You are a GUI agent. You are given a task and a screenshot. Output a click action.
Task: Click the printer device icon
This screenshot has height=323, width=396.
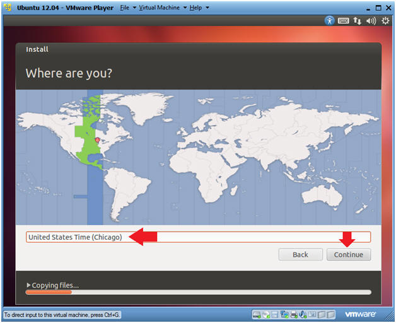(293, 315)
